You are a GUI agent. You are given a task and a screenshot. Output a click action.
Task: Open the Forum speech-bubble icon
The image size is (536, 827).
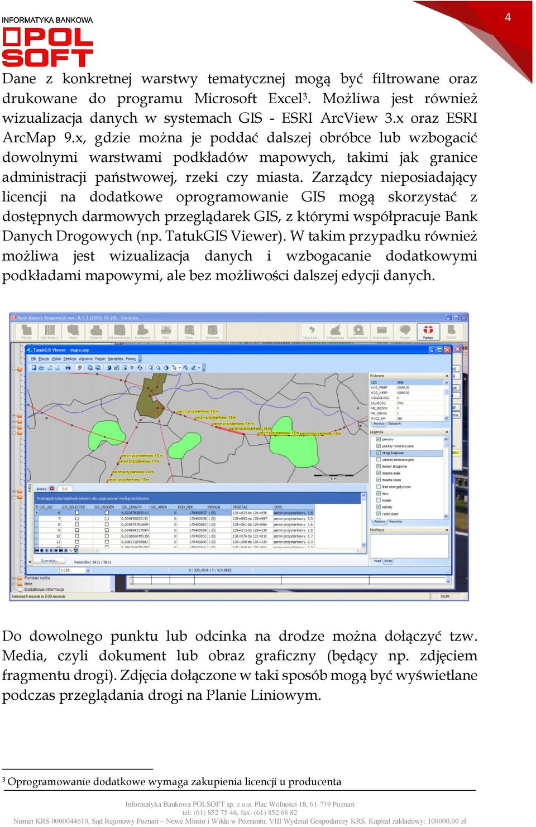(405, 331)
